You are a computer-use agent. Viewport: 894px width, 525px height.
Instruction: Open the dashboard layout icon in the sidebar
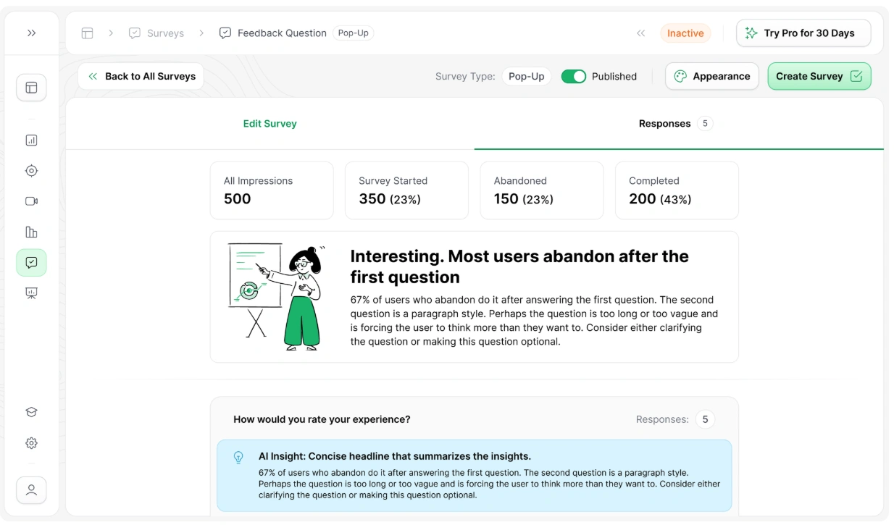click(31, 88)
